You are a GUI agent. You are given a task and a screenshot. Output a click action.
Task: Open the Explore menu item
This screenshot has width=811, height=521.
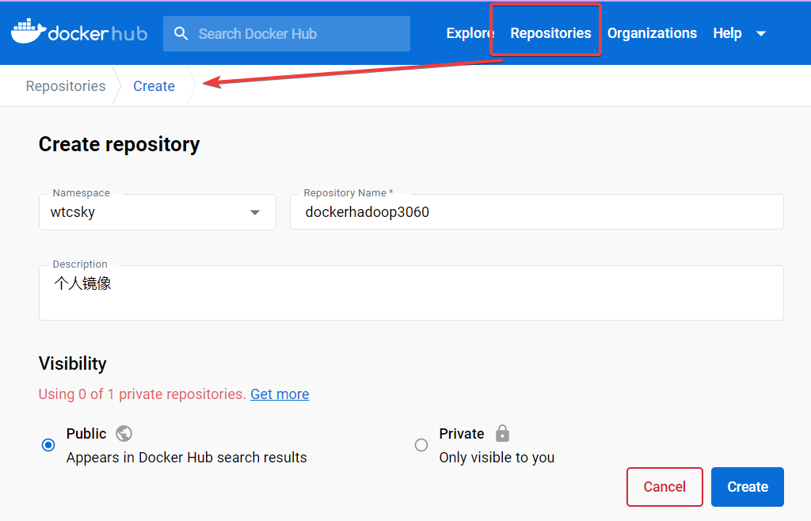(470, 33)
